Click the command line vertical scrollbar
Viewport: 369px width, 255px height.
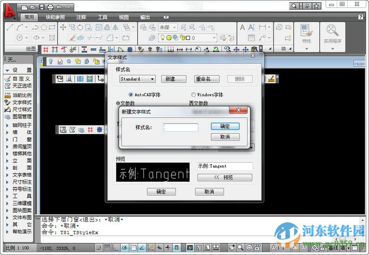[x=363, y=226]
